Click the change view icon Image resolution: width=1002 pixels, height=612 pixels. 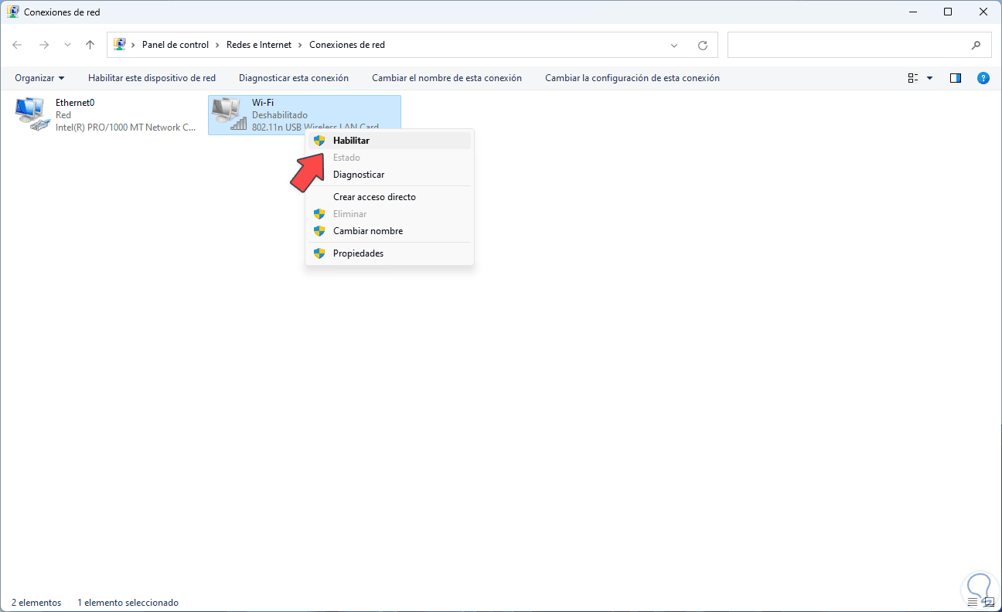click(x=913, y=78)
